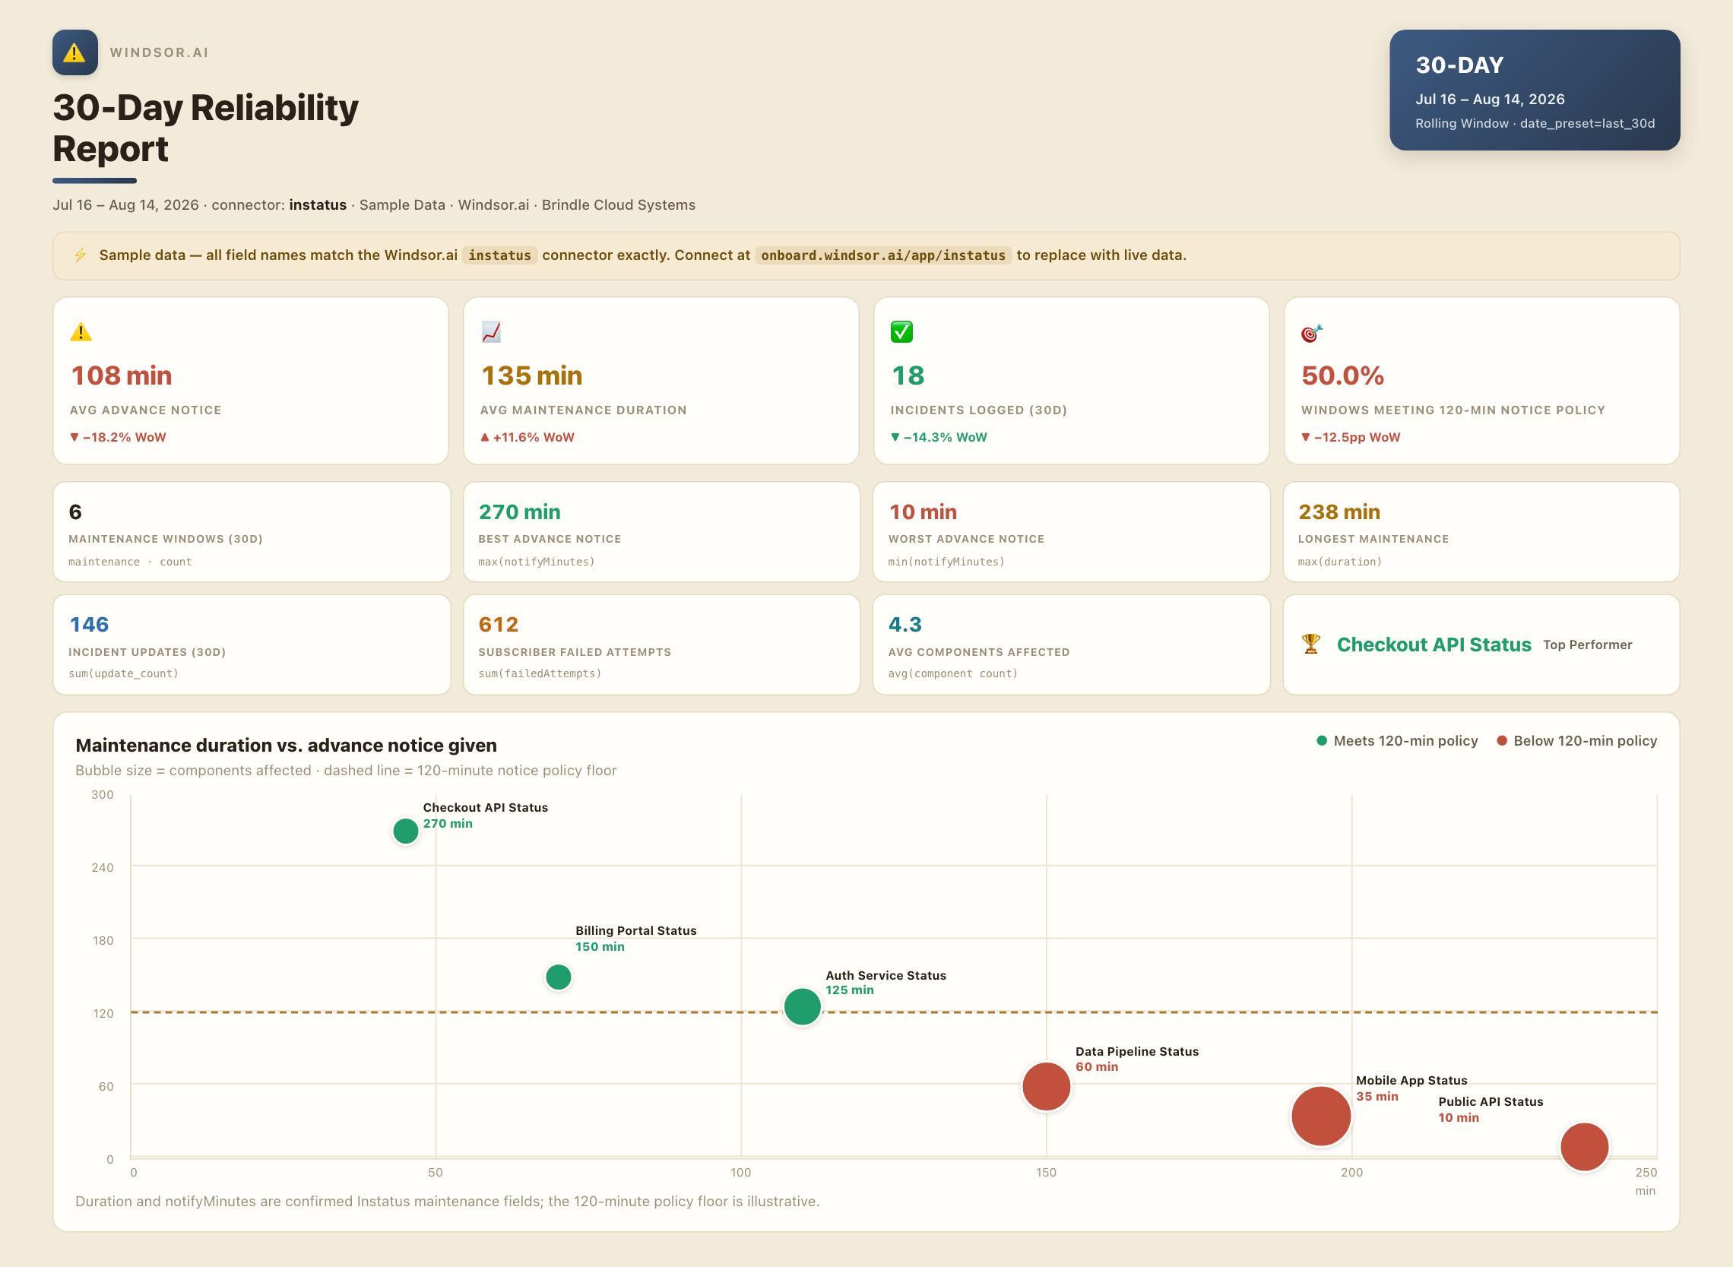Viewport: 1733px width, 1267px height.
Task: Click the 50.0% policy compliance value
Action: coord(1342,375)
